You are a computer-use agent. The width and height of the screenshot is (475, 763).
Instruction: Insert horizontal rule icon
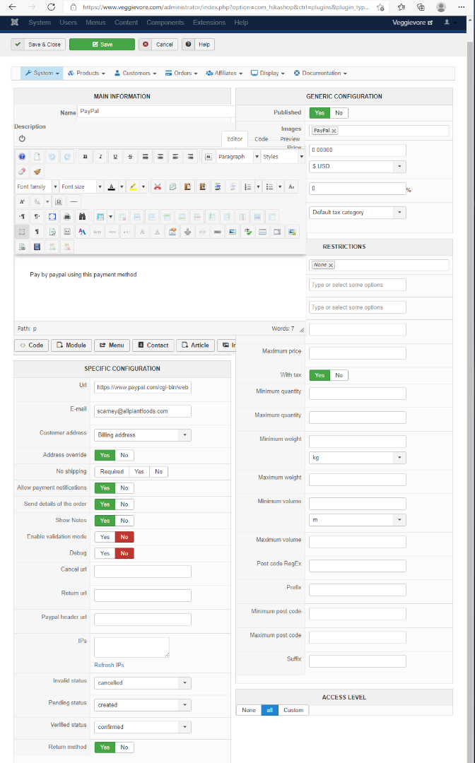pyautogui.click(x=74, y=201)
